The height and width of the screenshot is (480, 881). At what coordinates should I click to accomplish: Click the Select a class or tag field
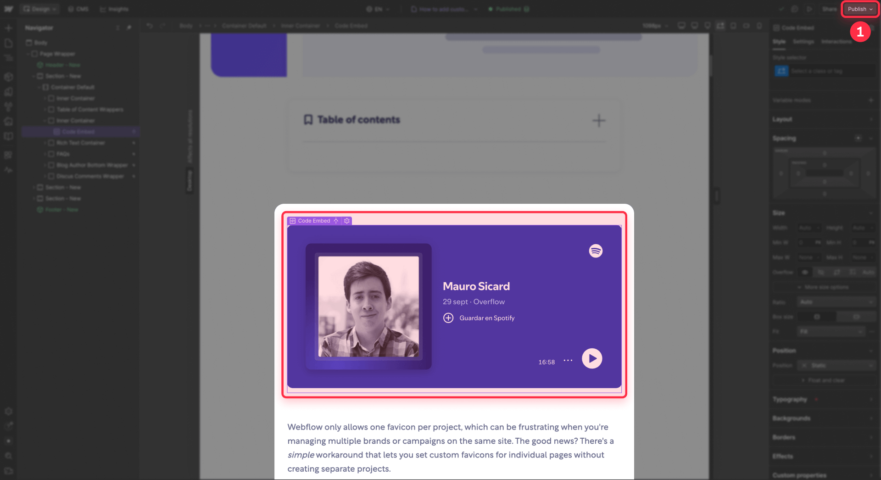point(825,71)
